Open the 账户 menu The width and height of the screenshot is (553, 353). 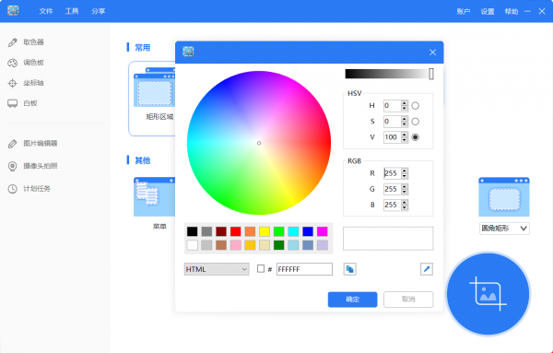pos(463,12)
